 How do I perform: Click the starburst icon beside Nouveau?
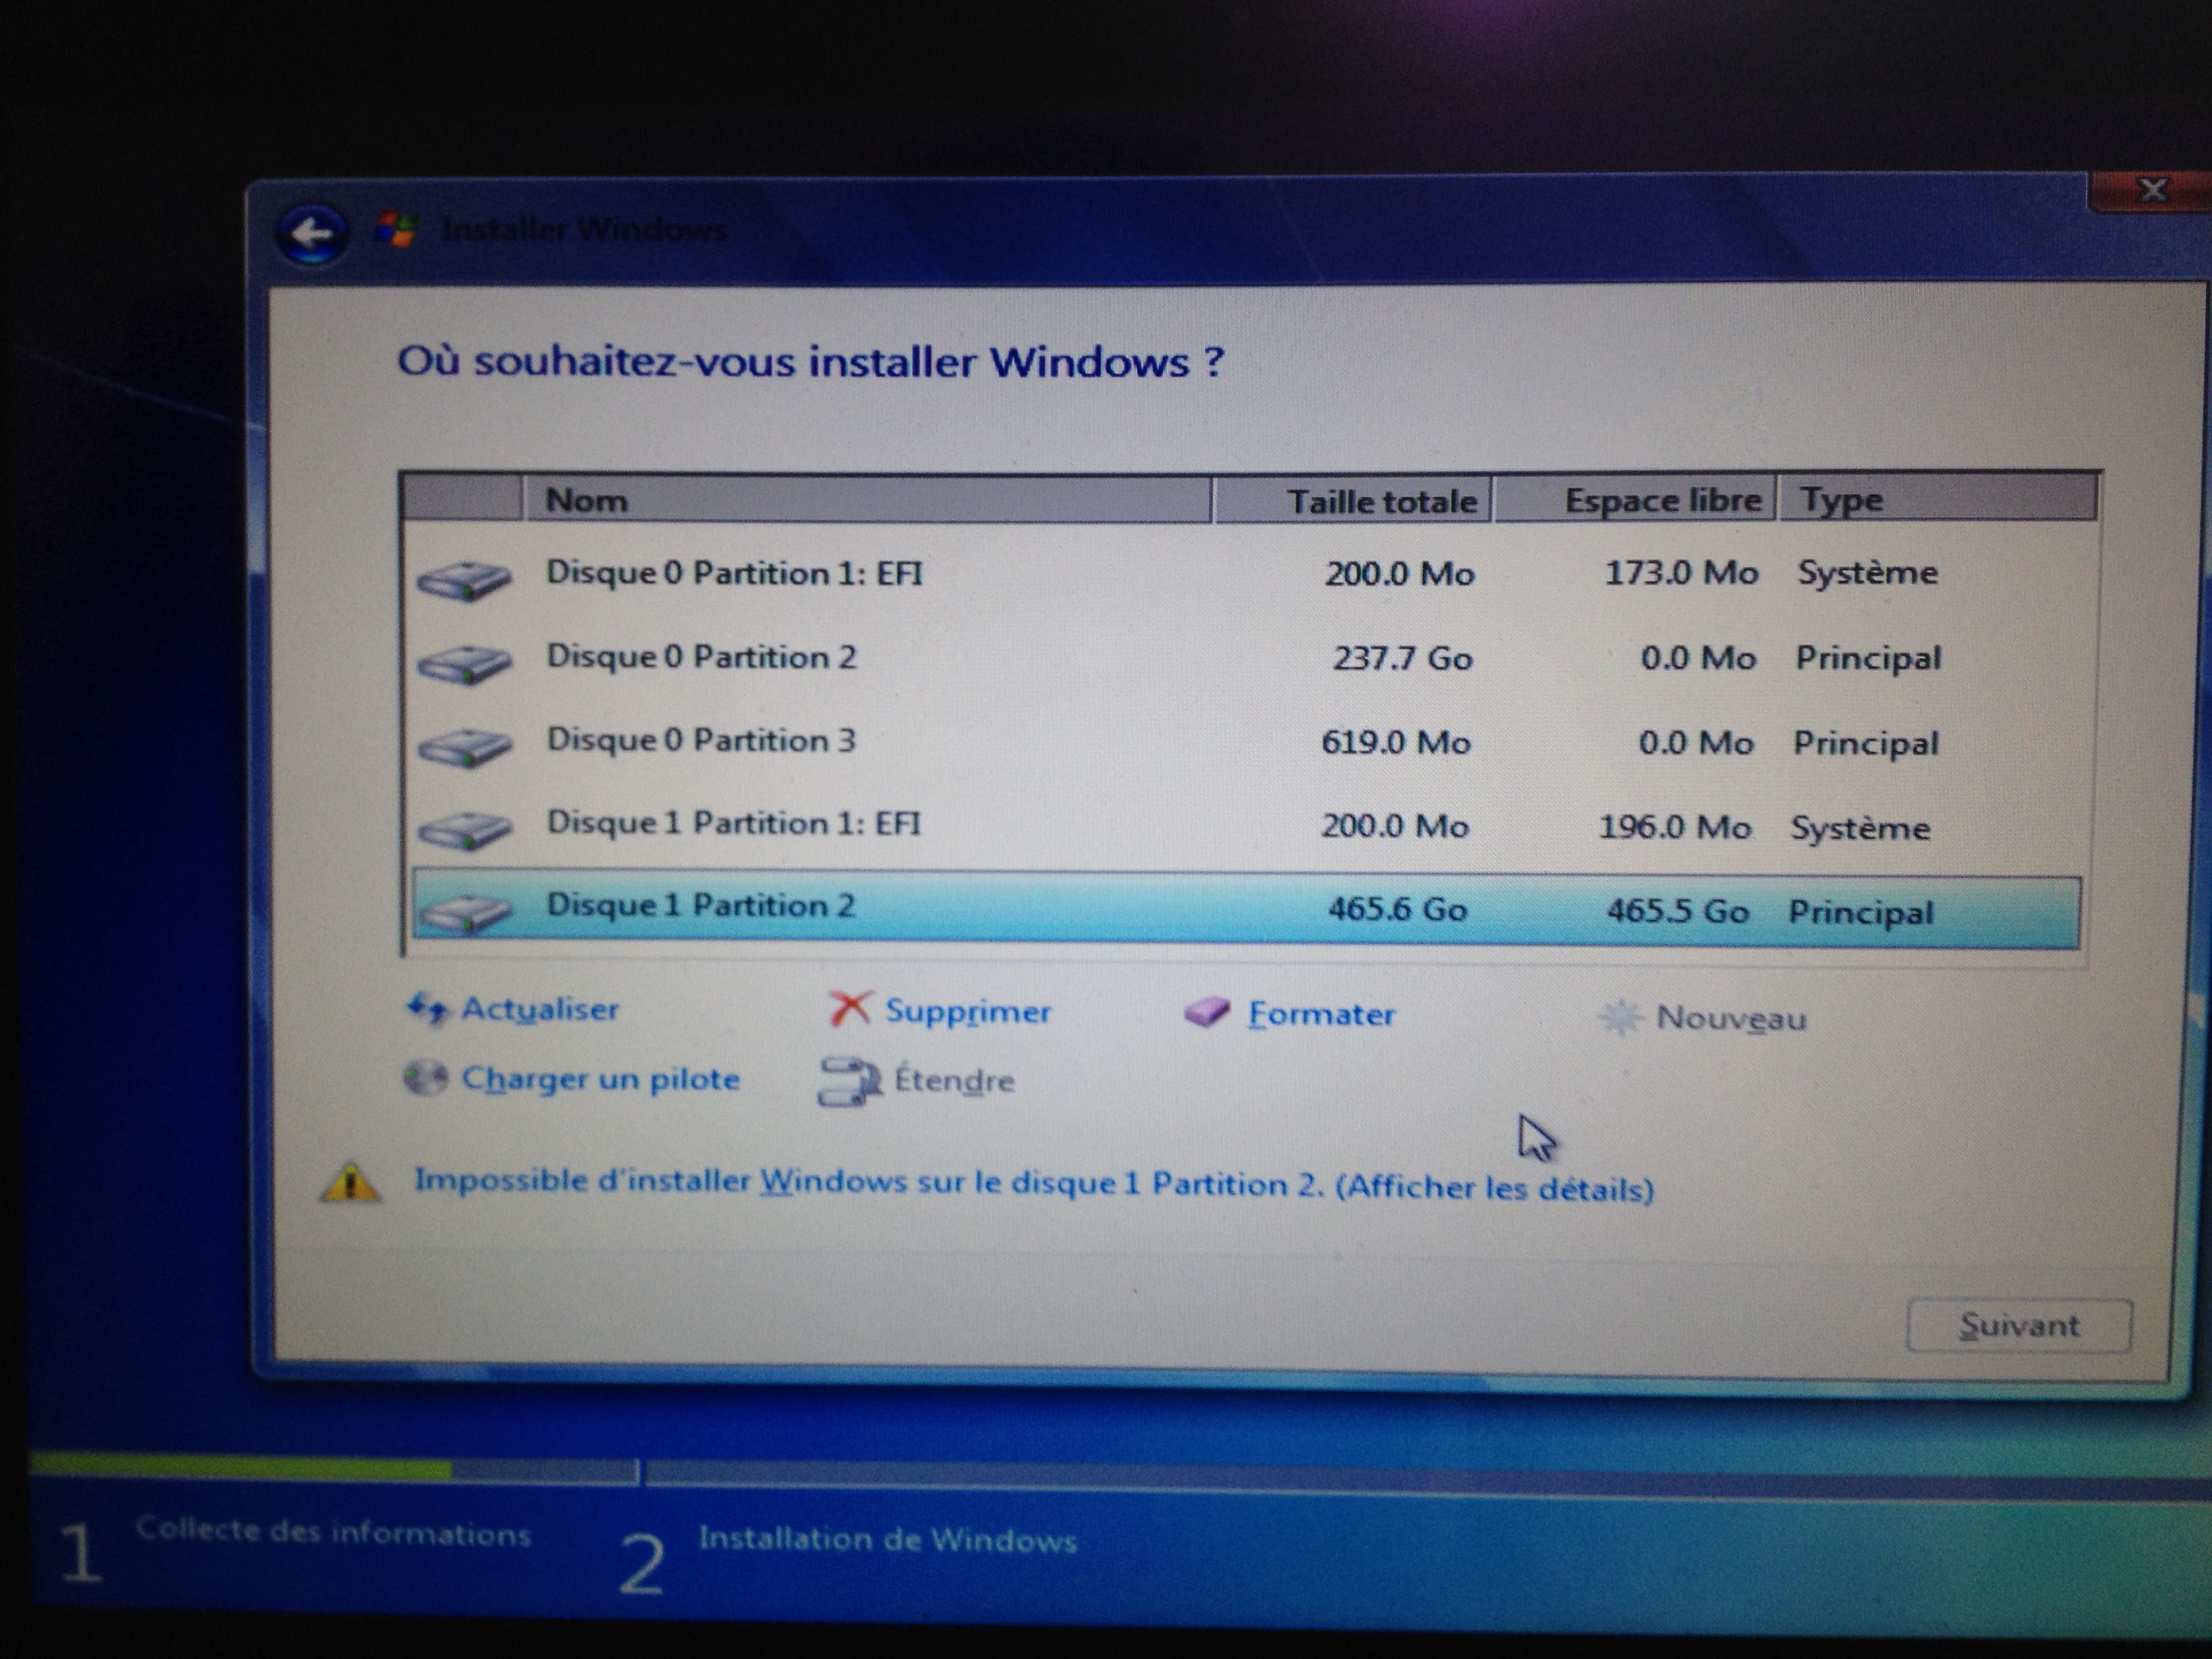1620,1017
